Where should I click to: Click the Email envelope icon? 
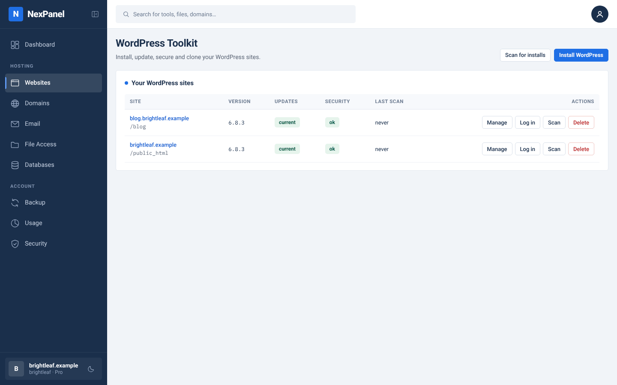click(15, 124)
